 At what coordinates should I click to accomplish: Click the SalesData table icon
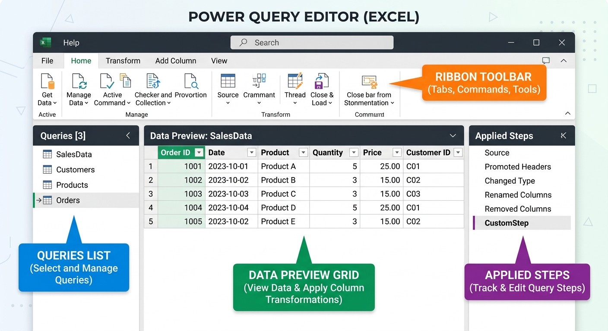point(47,154)
